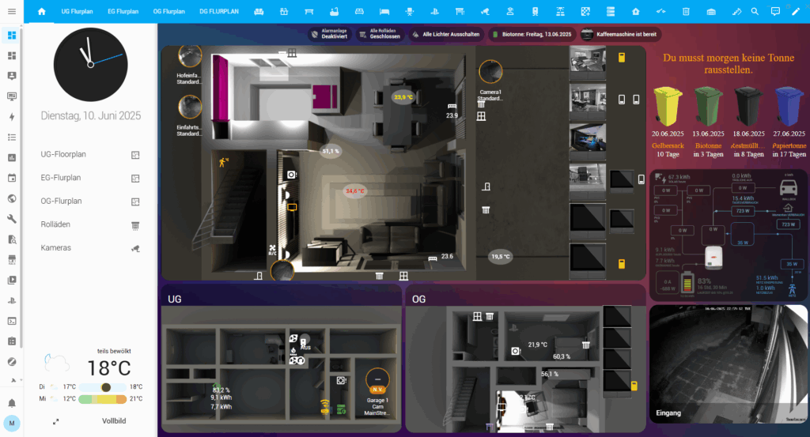The image size is (810, 437).
Task: Open the desk chair office view
Action: coord(410,11)
